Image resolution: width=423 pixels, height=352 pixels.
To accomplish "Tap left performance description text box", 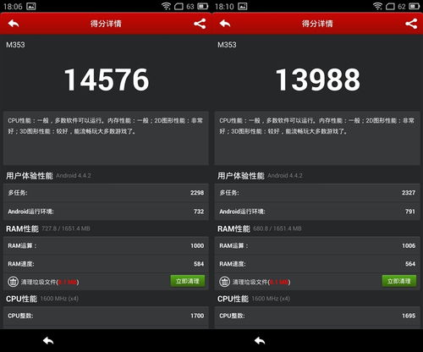I will coord(106,138).
